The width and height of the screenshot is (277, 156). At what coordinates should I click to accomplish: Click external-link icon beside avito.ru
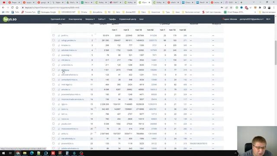(59, 134)
